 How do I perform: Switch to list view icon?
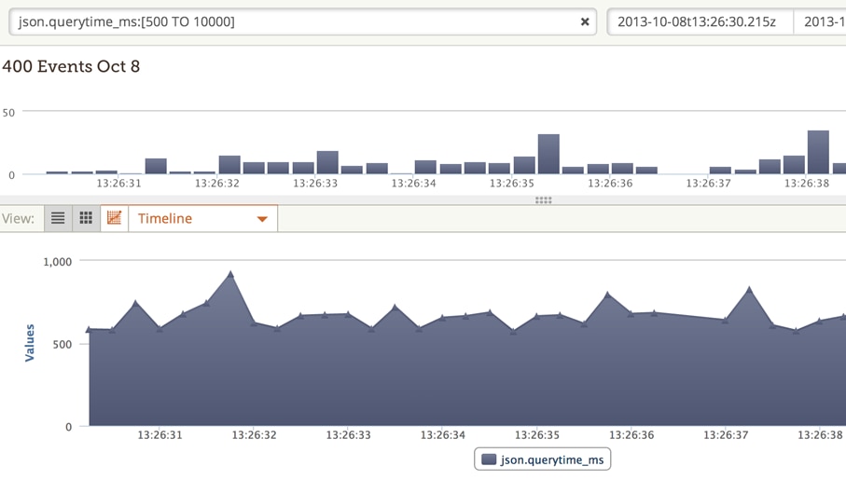coord(58,218)
